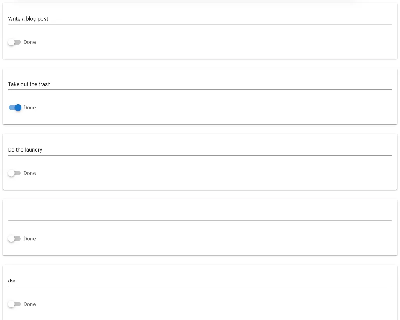
Task: Click blank space inside "Write a blog post" card
Action: 234,45
